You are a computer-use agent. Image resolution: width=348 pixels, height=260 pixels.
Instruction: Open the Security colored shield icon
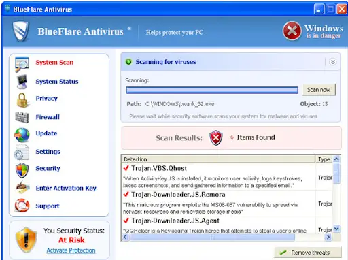(x=22, y=170)
